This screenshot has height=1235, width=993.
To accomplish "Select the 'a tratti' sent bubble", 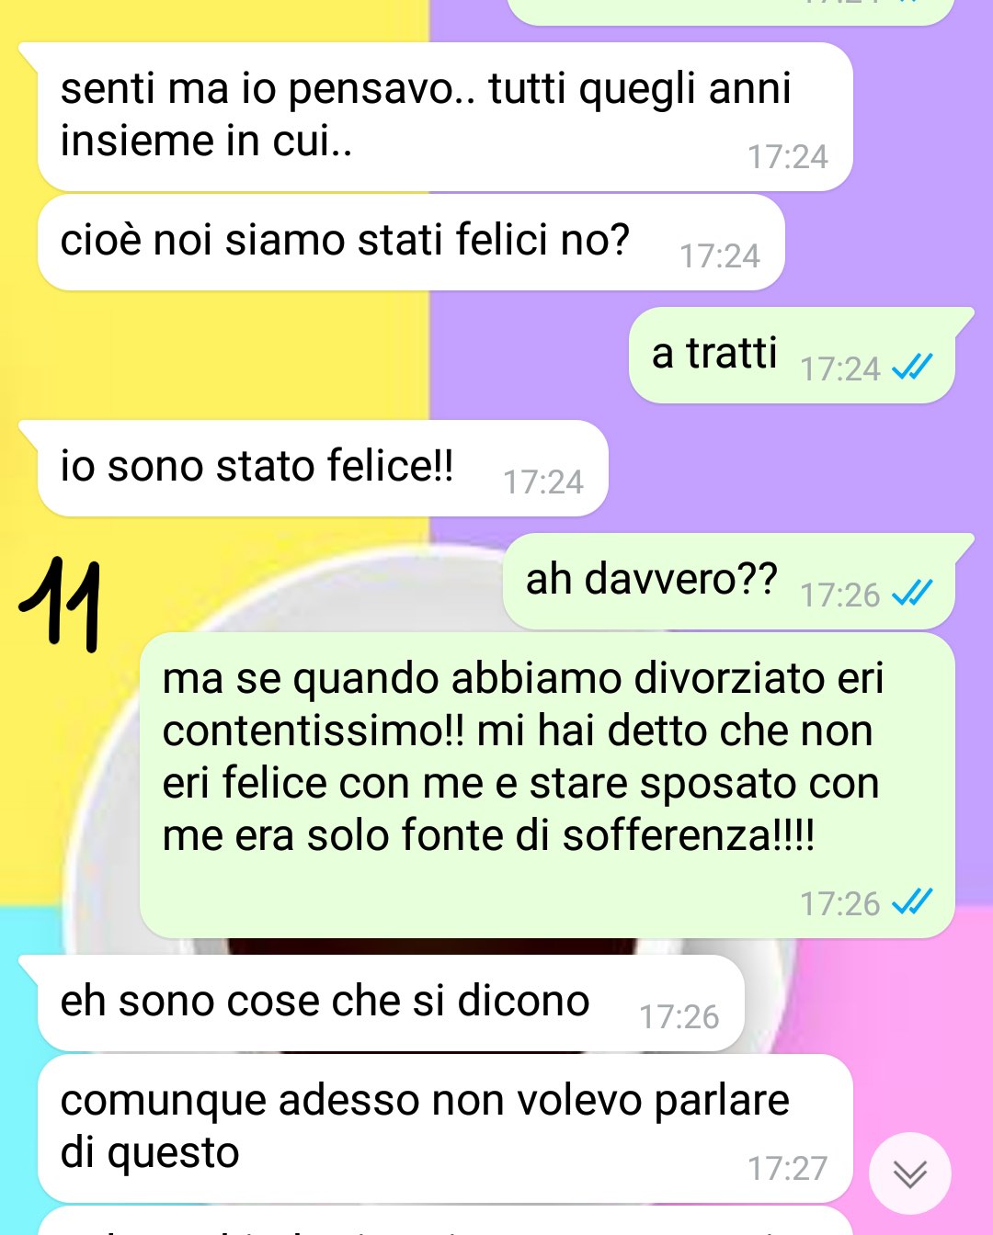I will pos(793,355).
